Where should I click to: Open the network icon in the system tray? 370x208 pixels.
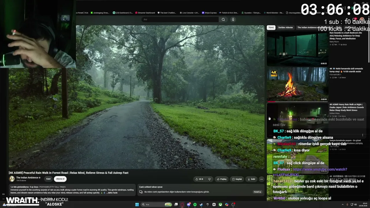tap(351, 205)
